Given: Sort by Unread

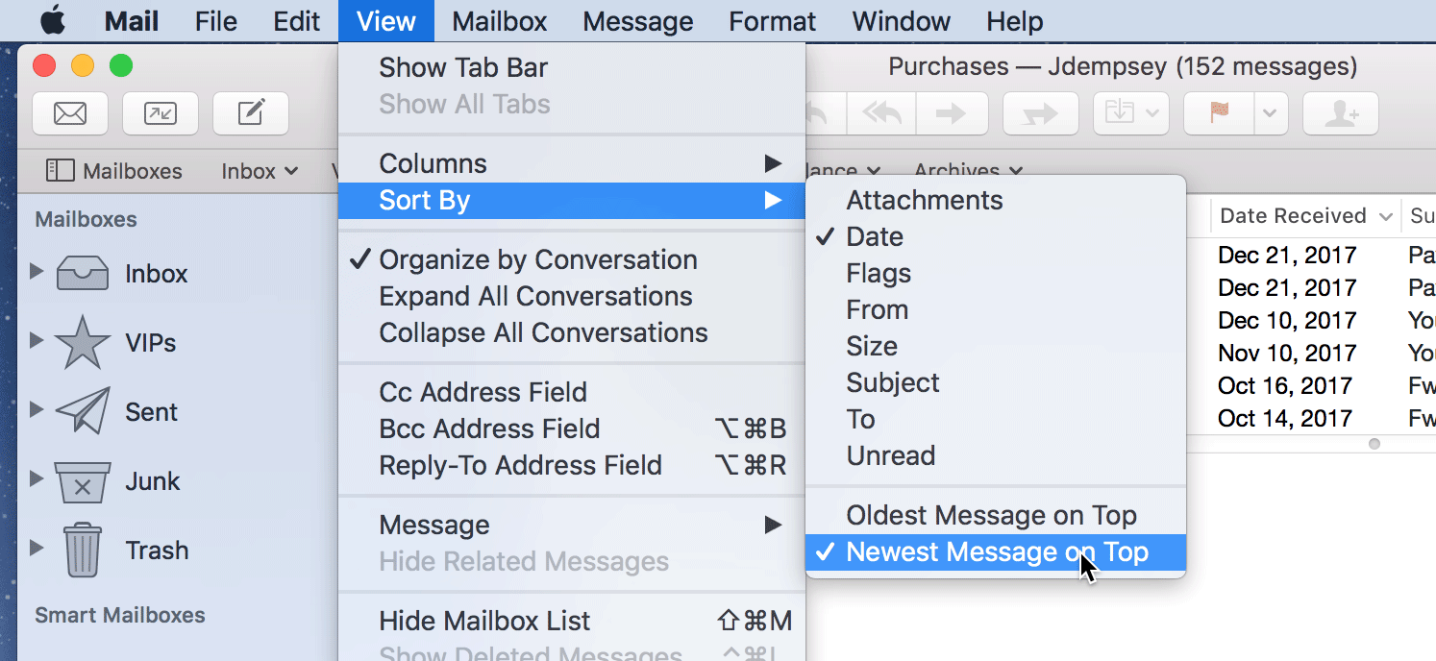Looking at the screenshot, I should (996, 455).
